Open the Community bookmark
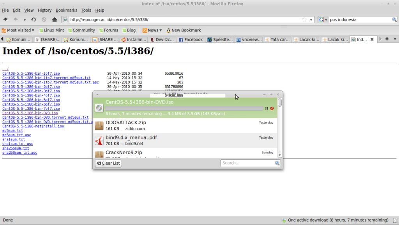 [81, 30]
